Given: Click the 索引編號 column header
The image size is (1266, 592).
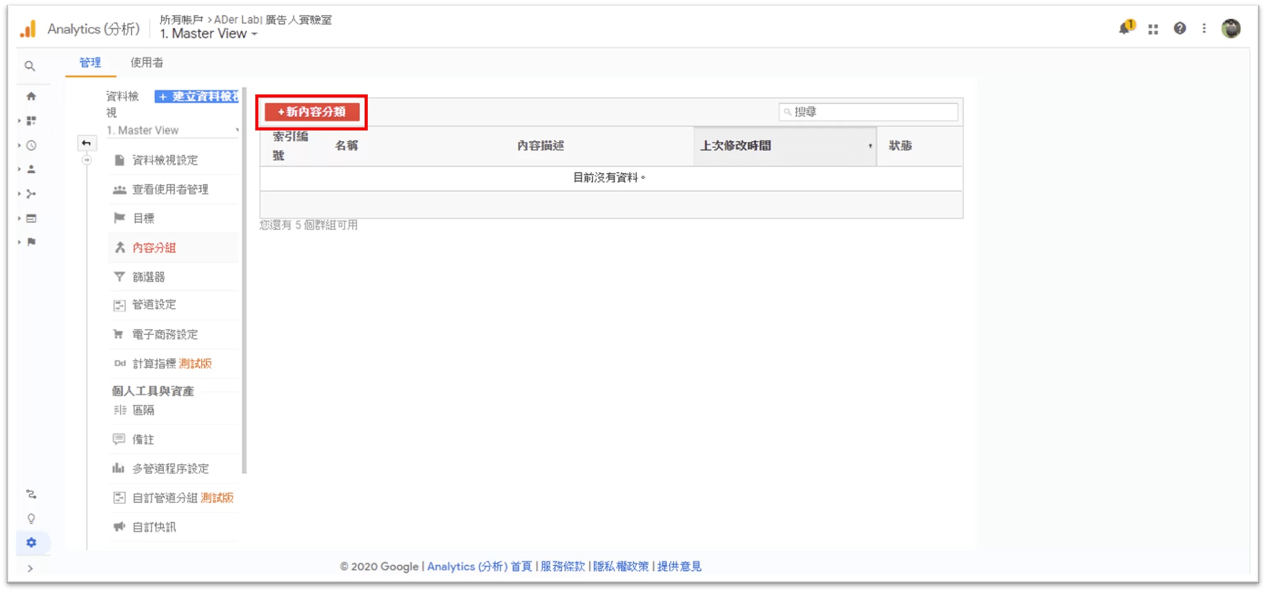Looking at the screenshot, I should 290,146.
